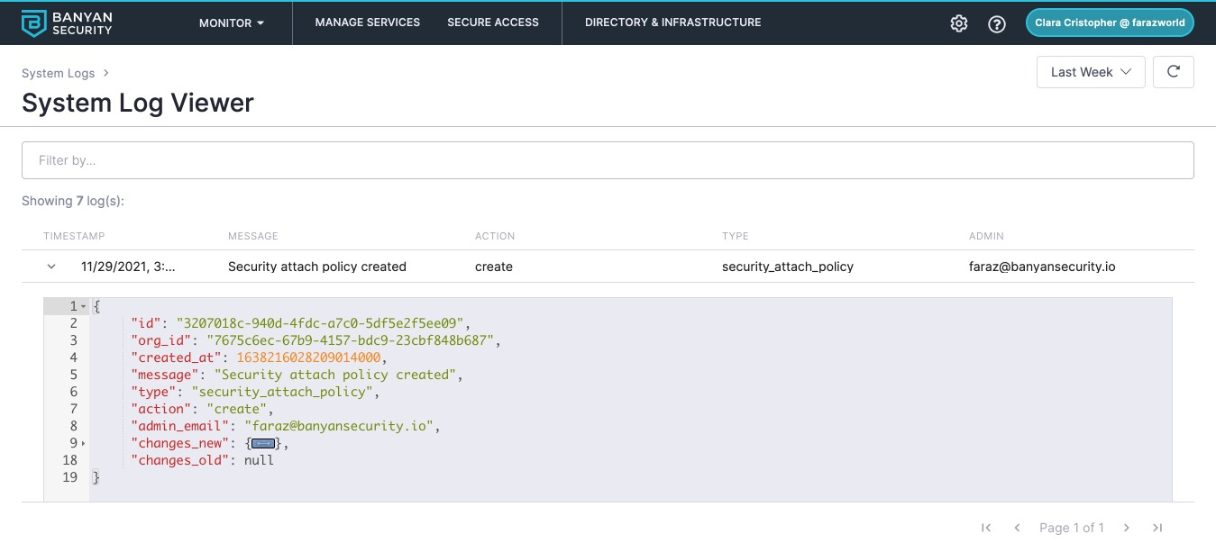Click the JSON message string value
Viewport: 1216px width, 552px height.
point(335,375)
